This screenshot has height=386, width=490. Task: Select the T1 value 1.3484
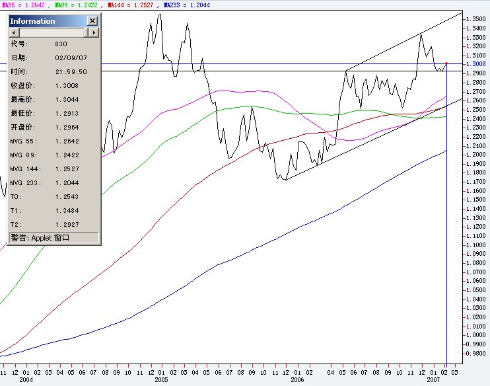pyautogui.click(x=67, y=211)
